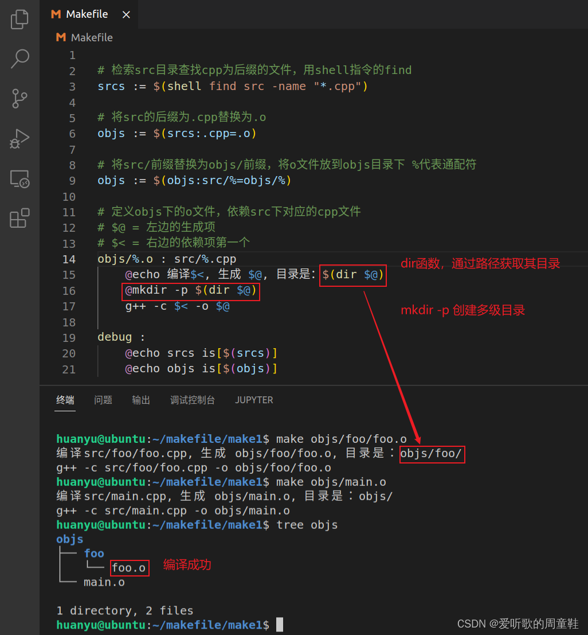The image size is (588, 635).
Task: Click line number 14 in the editor gutter
Action: click(x=69, y=259)
